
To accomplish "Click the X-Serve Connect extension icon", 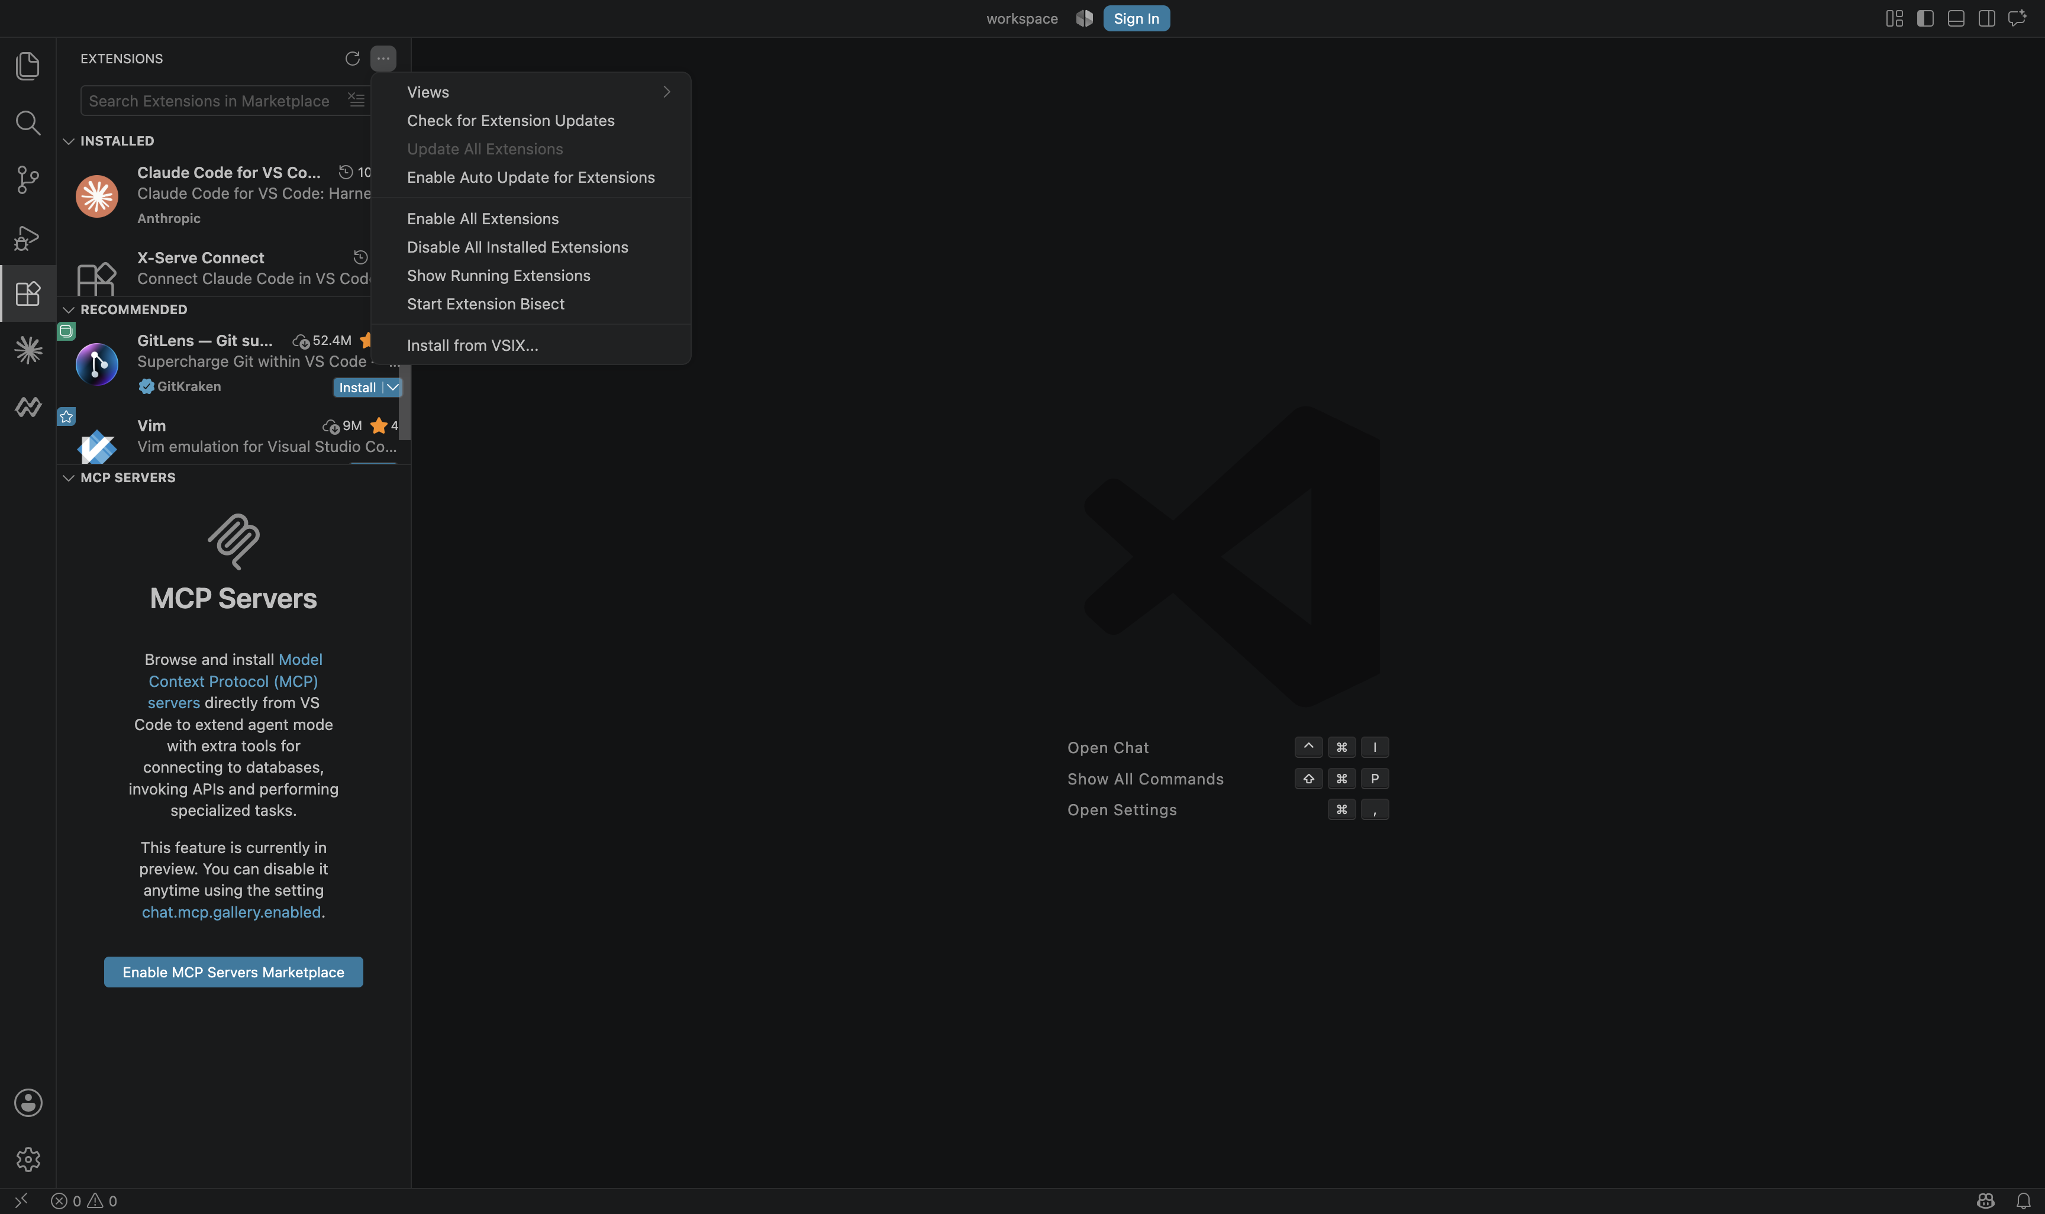I will tap(96, 278).
